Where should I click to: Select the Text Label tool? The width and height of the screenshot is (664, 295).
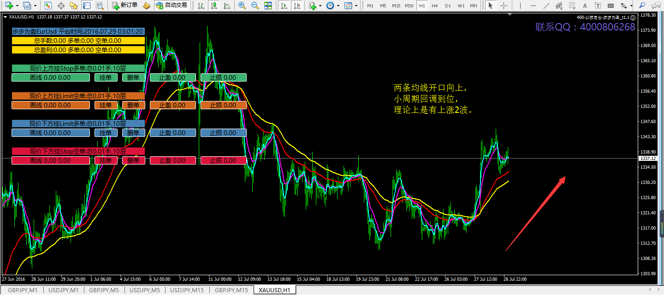point(599,6)
